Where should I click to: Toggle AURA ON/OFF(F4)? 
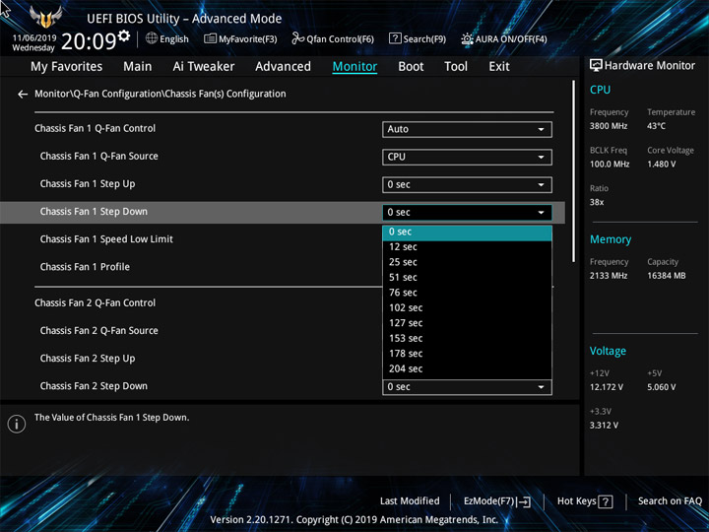504,38
